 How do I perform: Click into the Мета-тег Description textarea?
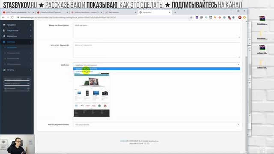point(156,30)
